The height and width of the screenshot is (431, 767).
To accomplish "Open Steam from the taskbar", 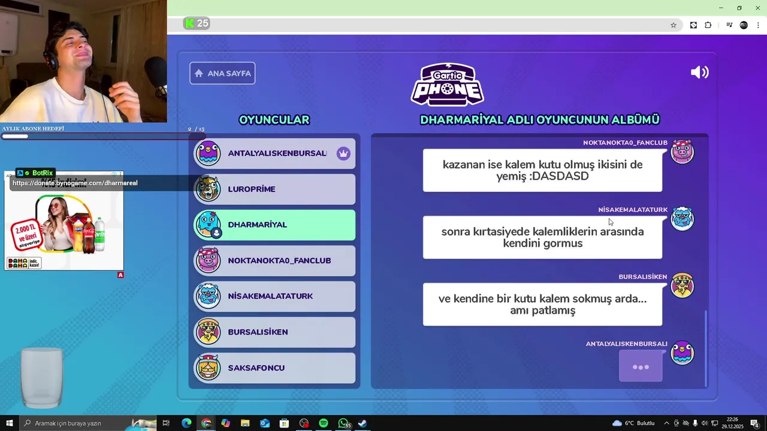I will click(363, 423).
